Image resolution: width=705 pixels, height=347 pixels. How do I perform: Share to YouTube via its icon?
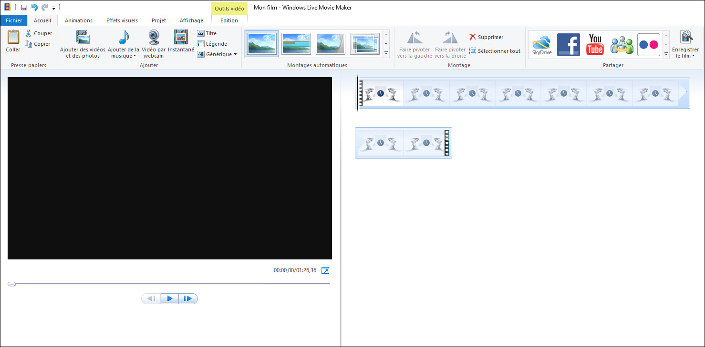point(594,44)
